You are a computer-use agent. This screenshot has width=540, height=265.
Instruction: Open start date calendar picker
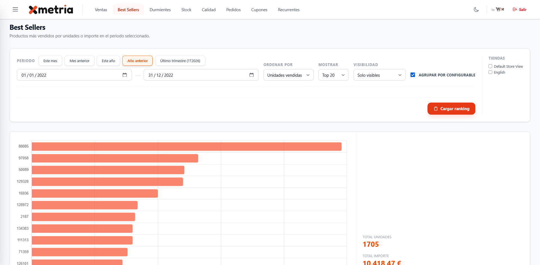(x=125, y=75)
